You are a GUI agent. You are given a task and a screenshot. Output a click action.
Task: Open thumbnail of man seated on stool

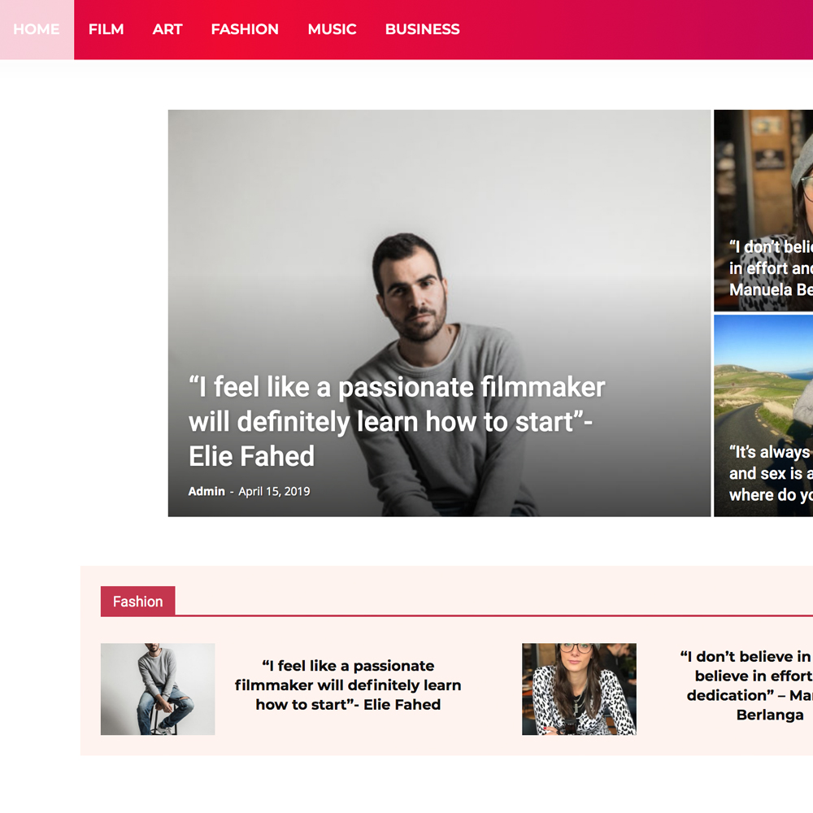click(158, 689)
